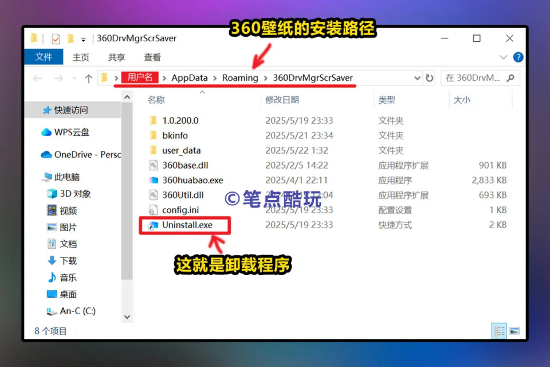The width and height of the screenshot is (550, 367).
Task: Expand address bar history dropdown
Action: pyautogui.click(x=417, y=78)
